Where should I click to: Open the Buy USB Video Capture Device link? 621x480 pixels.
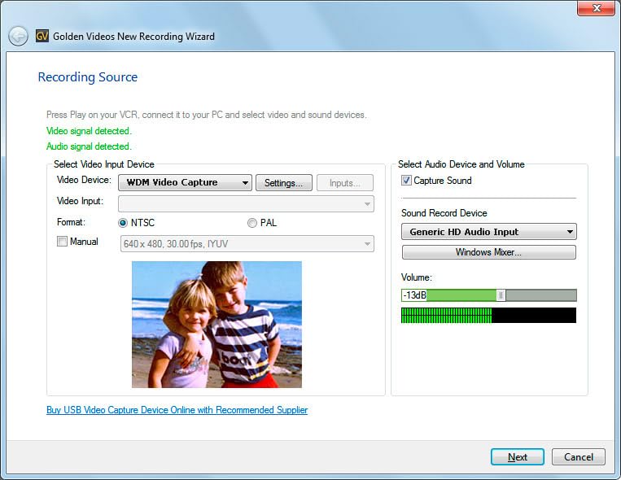[177, 410]
